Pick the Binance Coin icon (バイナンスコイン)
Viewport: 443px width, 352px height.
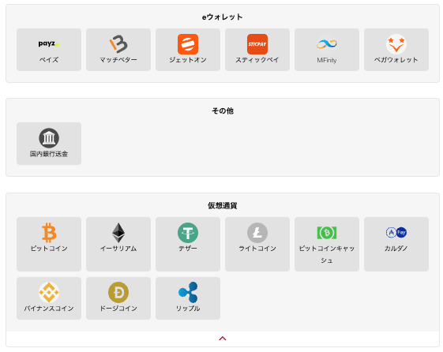tap(49, 293)
